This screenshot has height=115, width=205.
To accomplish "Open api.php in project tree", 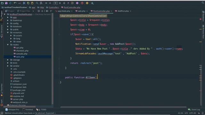I will click(20, 48).
